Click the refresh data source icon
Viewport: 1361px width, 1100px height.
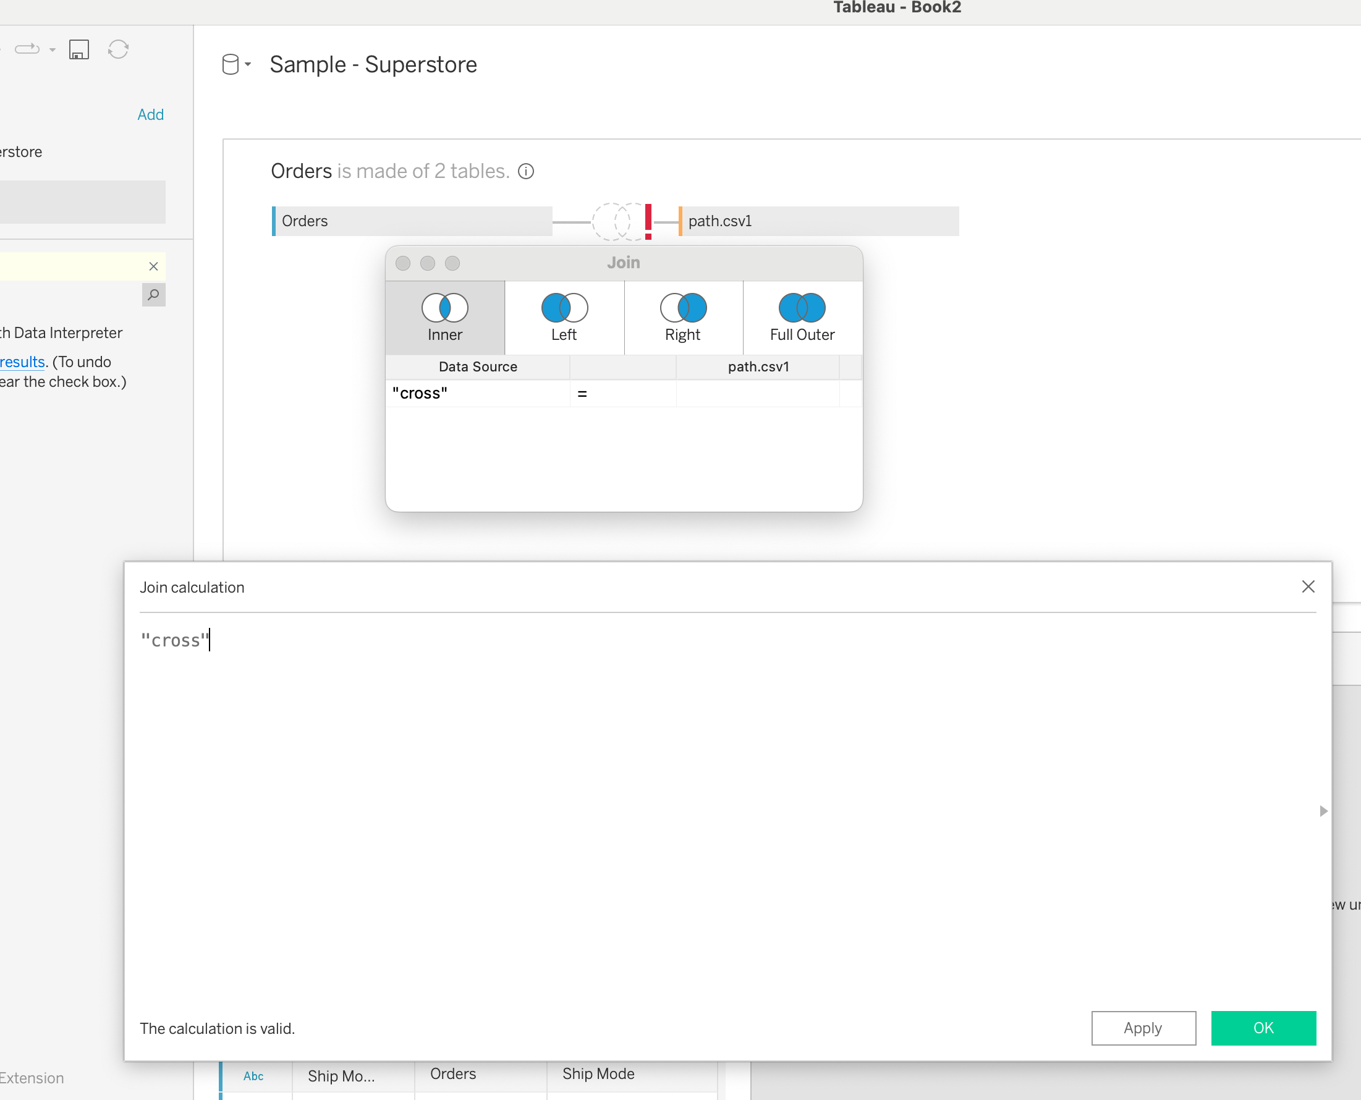pyautogui.click(x=119, y=49)
